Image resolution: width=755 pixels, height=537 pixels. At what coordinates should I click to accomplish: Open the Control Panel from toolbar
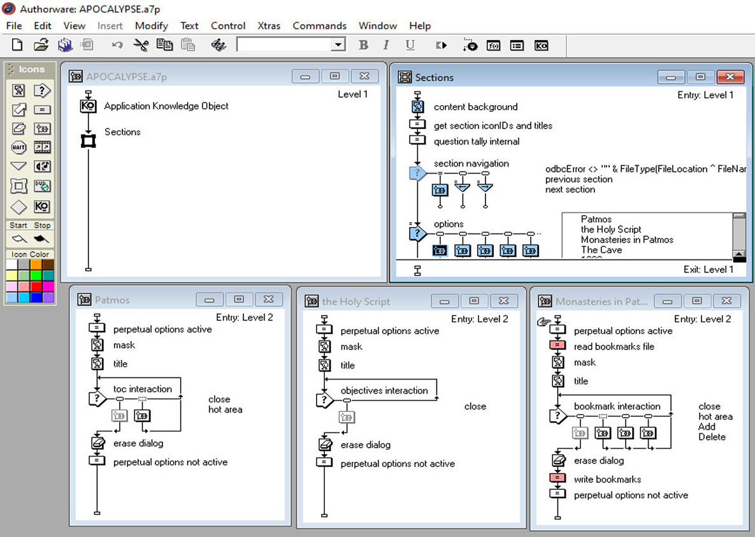[x=470, y=45]
